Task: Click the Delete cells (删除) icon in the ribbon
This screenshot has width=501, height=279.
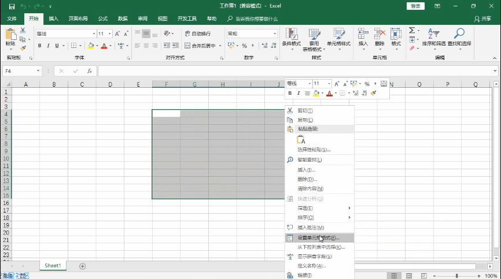Action: pyautogui.click(x=380, y=34)
